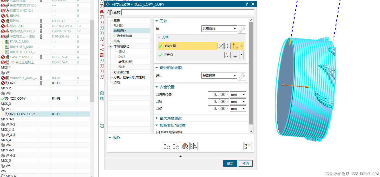Open the point dialog for 指定点
Image resolution: width=380 pixels, height=177 pixels.
tap(227, 55)
